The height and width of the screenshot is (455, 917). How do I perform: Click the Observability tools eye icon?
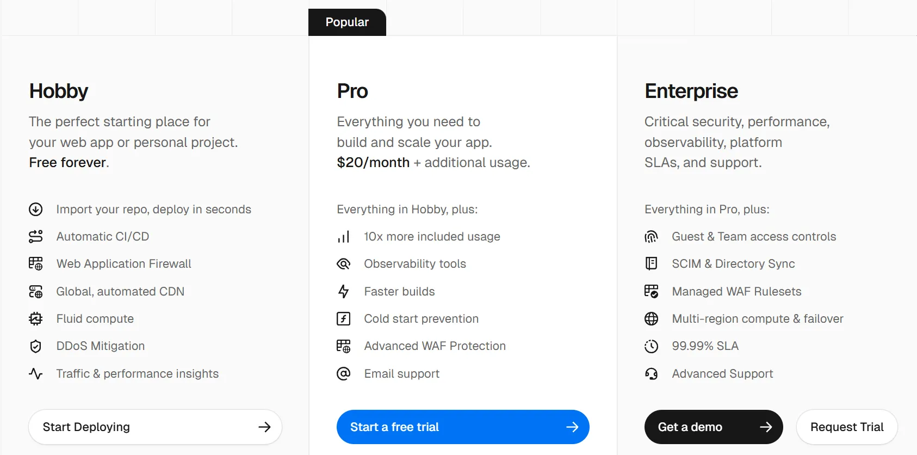[344, 264]
